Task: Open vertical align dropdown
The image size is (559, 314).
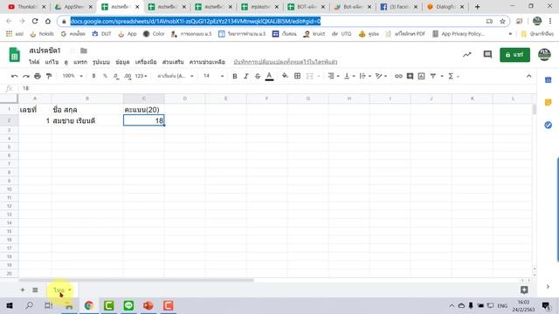Action: (349, 76)
